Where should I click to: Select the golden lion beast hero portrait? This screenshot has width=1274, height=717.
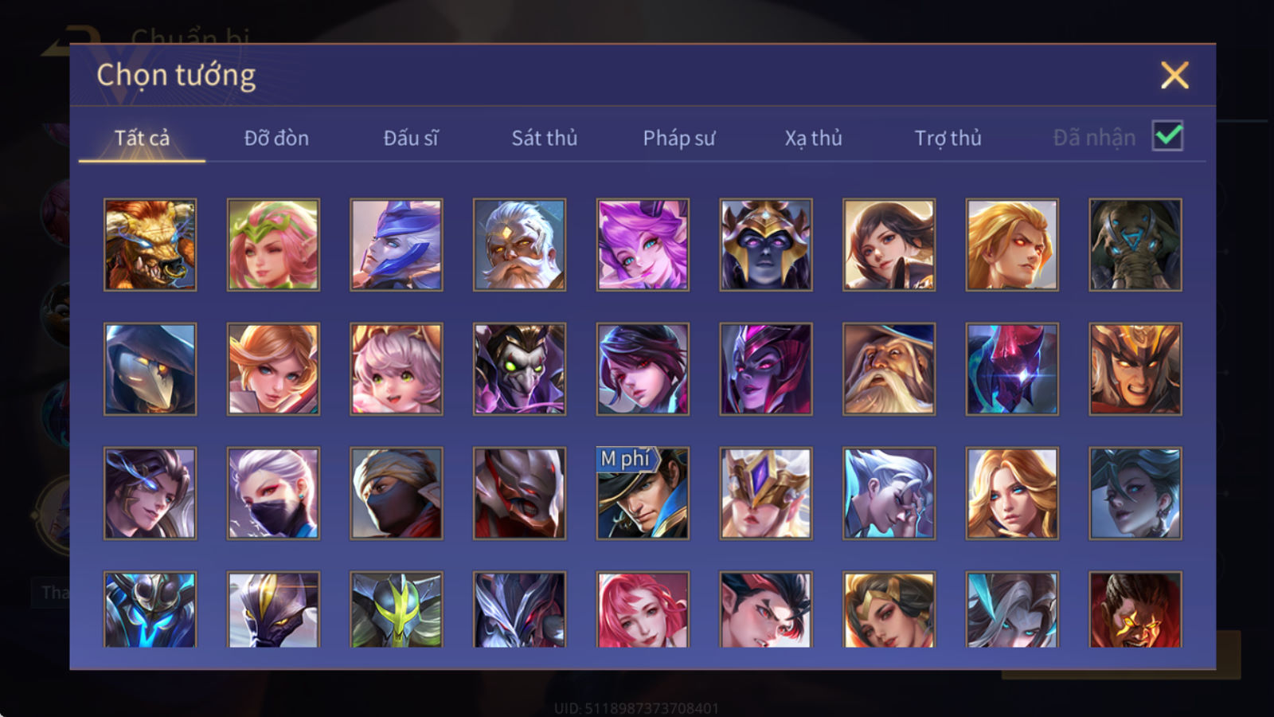coord(150,245)
